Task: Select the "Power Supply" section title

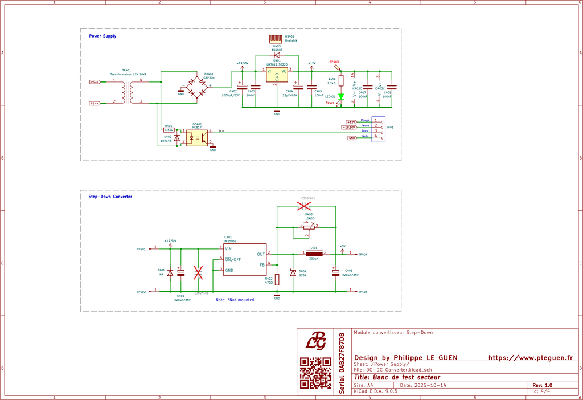Action: click(102, 36)
